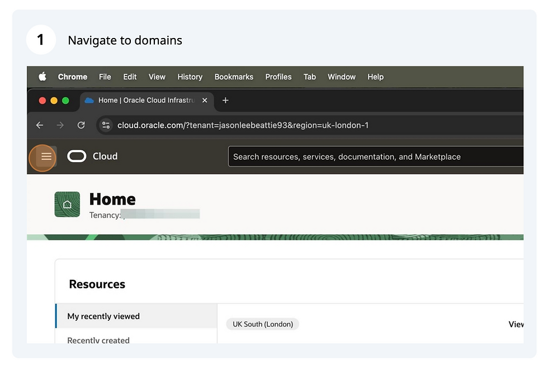The width and height of the screenshot is (548, 365).
Task: Select the Home Oracle Cloud browser tab
Action: 147,101
